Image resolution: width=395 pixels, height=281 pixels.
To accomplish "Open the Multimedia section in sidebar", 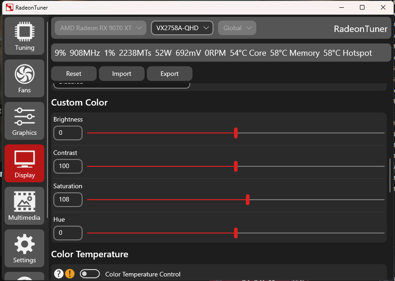I will [25, 206].
